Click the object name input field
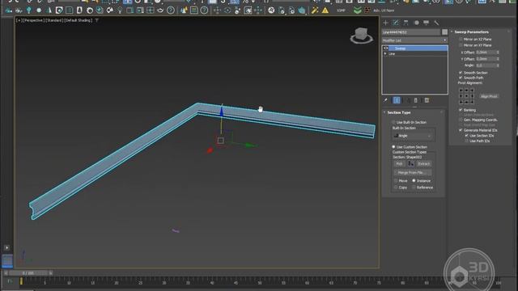The width and height of the screenshot is (518, 291). 411,32
